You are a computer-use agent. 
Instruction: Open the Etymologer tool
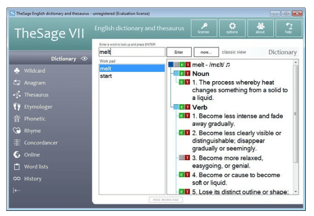(x=33, y=107)
